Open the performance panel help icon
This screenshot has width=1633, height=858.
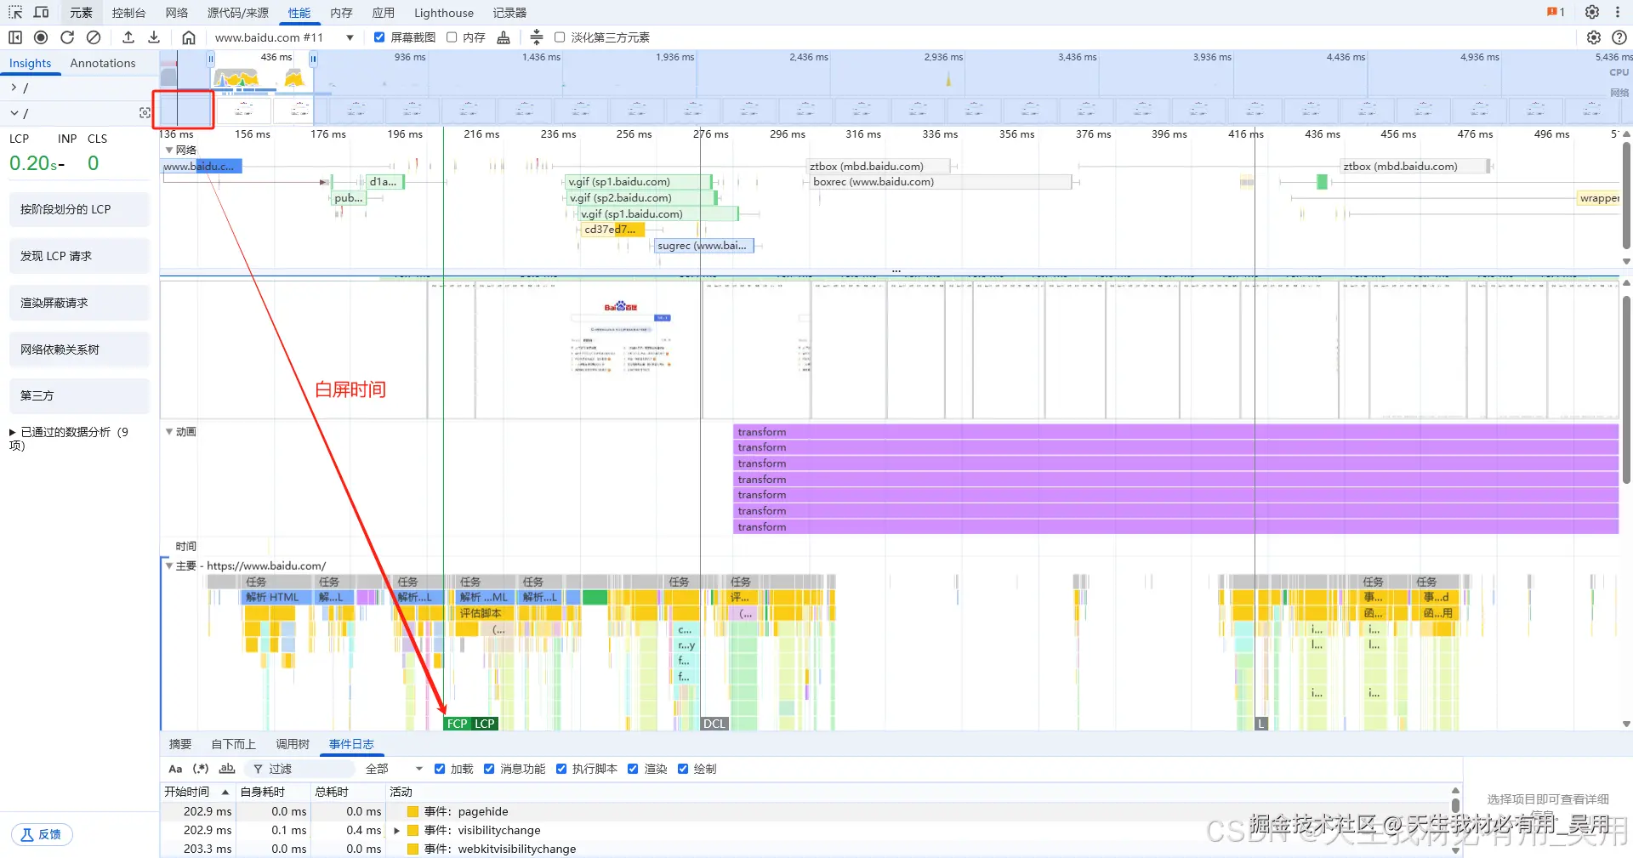[x=1619, y=37]
